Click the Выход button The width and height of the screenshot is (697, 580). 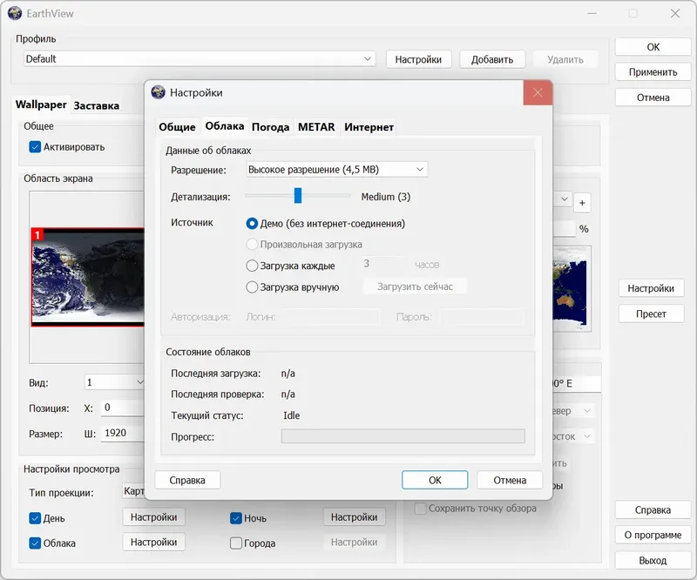tap(653, 561)
